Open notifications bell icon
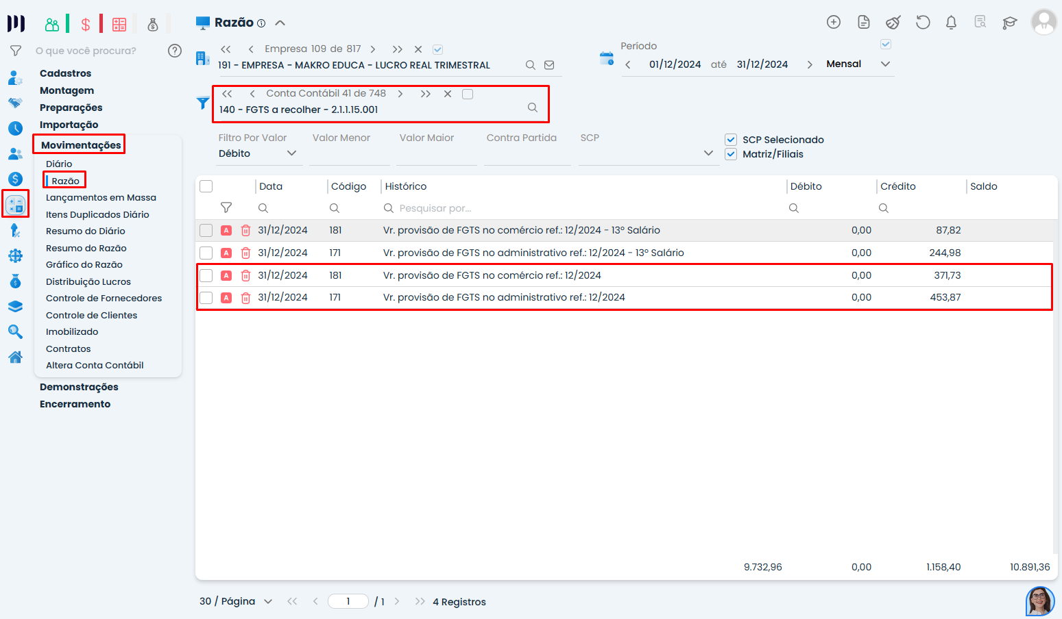 [x=951, y=23]
